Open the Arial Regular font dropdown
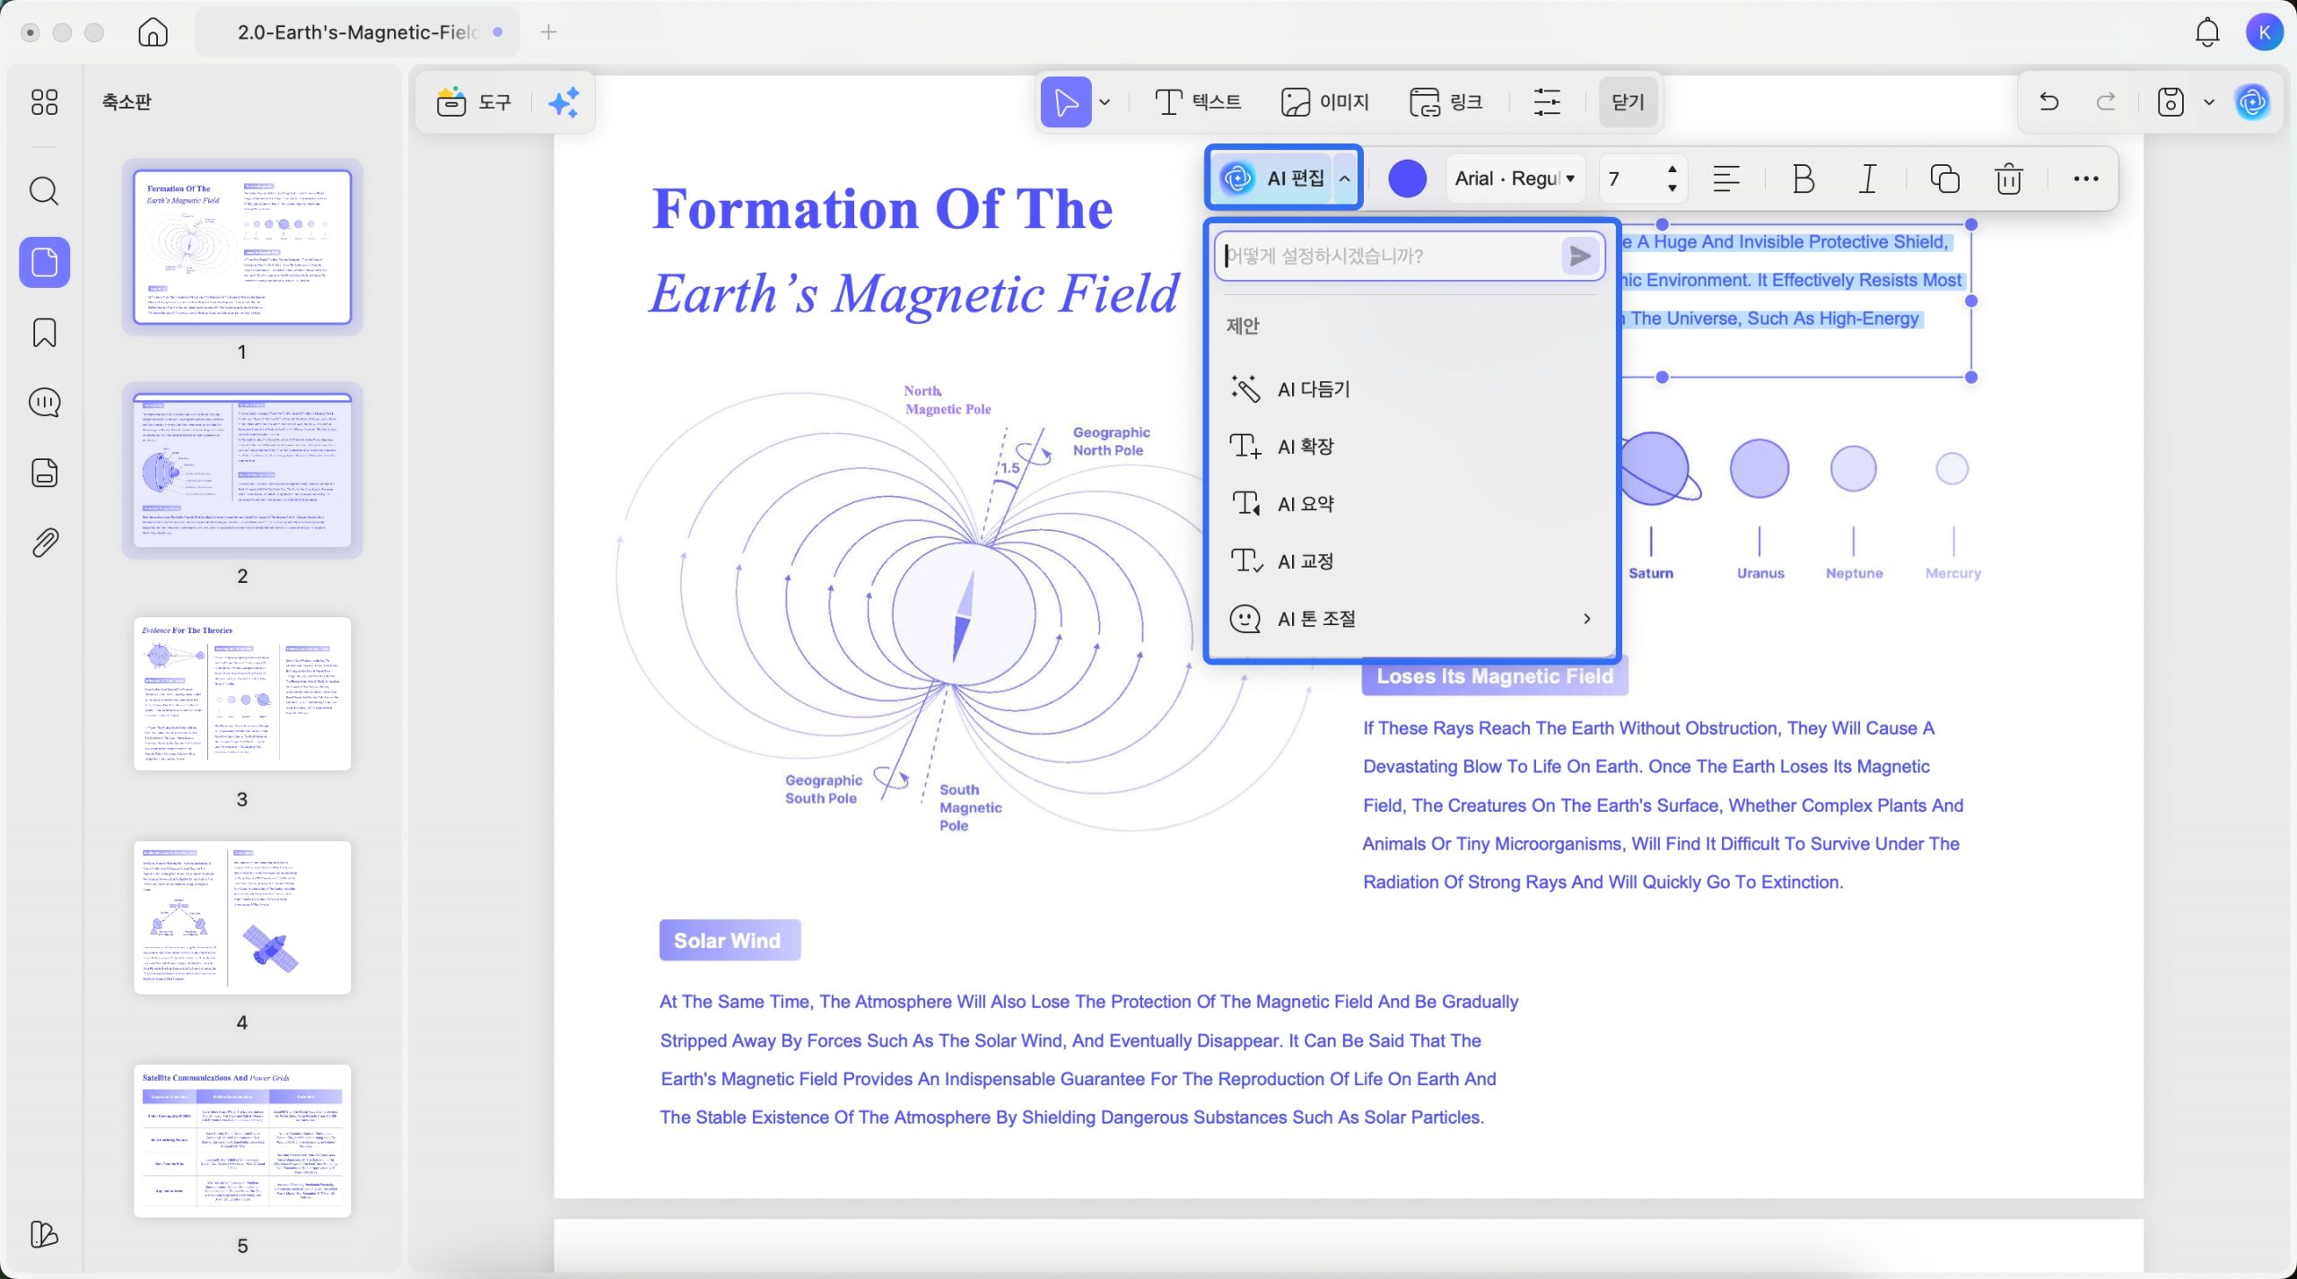 1515,178
